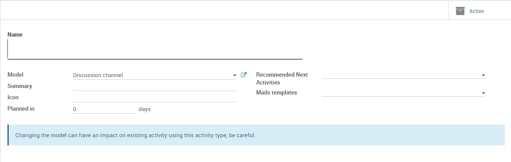Click the blue model-change warning banner
The image size is (511, 162).
[256, 135]
